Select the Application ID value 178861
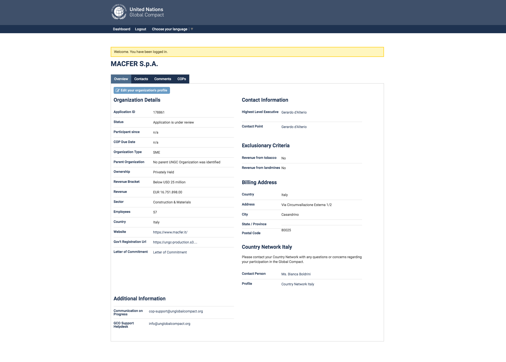This screenshot has width=506, height=362. click(x=159, y=112)
